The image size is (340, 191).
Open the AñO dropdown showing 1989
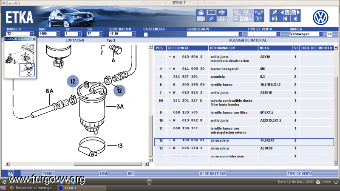[58, 34]
